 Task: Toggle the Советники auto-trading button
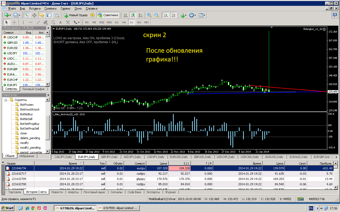tap(108, 15)
